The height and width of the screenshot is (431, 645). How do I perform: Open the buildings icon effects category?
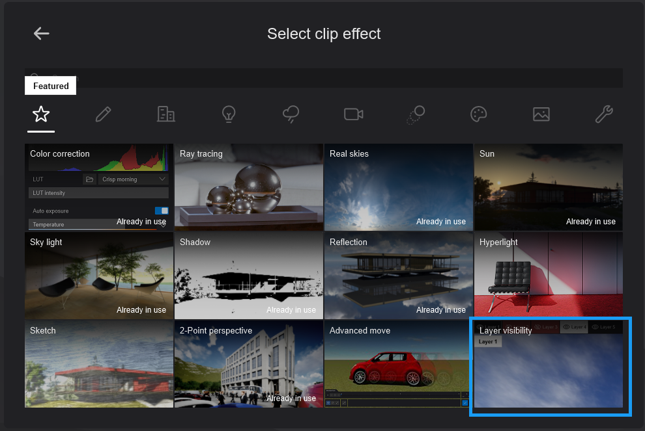[166, 115]
